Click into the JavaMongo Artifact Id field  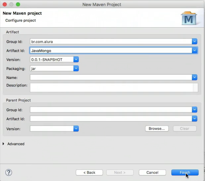tap(111, 51)
